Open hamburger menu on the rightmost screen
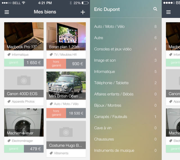Image resolution: width=180 pixels, height=160 pixels. pyautogui.click(x=168, y=12)
